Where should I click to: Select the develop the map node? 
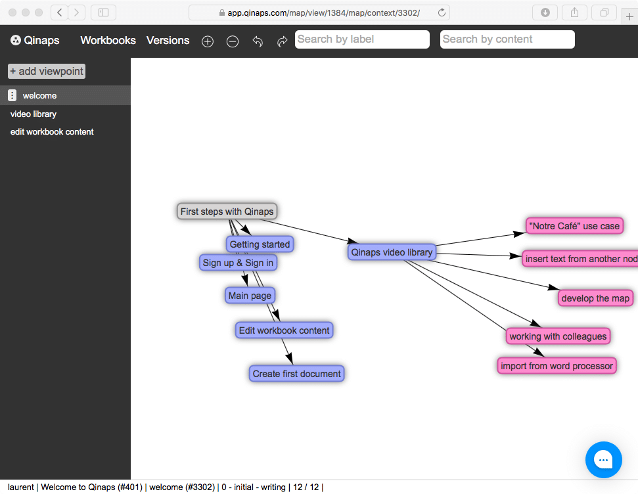point(596,298)
